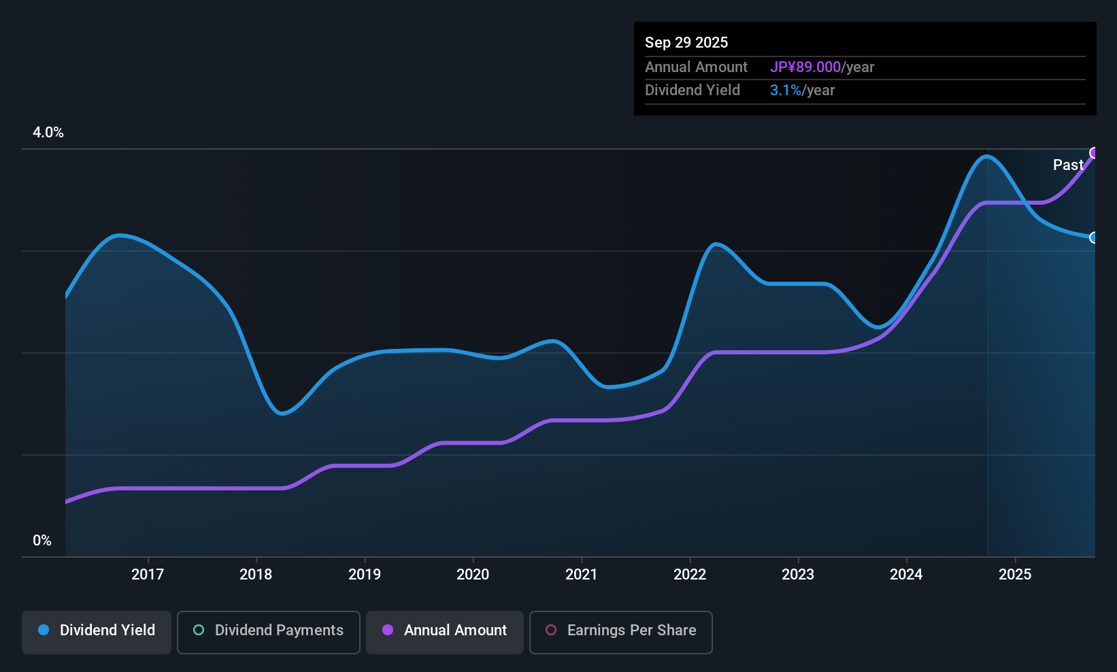The image size is (1117, 672).
Task: Click the 3.1% dividend yield value
Action: coord(786,90)
